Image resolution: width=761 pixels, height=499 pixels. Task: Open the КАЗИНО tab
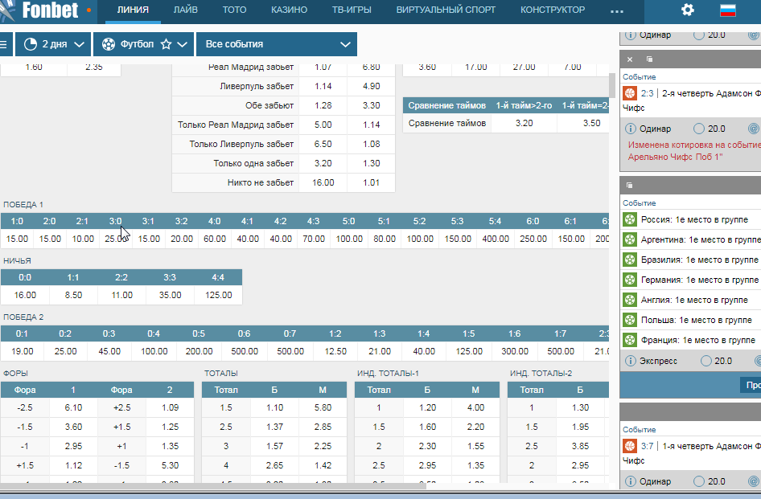(290, 10)
